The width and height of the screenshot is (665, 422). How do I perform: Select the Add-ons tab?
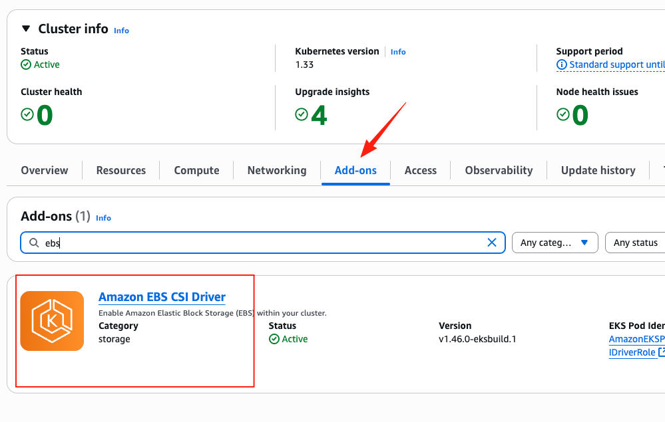pos(355,170)
